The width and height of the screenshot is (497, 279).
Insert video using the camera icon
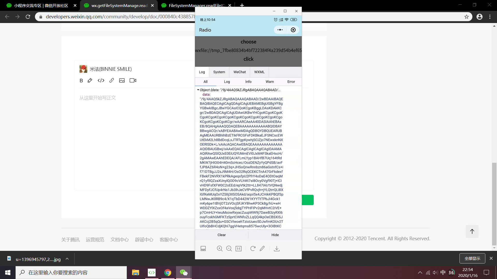click(x=133, y=81)
